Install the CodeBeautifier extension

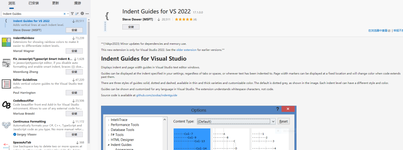pyautogui.click(x=74, y=113)
